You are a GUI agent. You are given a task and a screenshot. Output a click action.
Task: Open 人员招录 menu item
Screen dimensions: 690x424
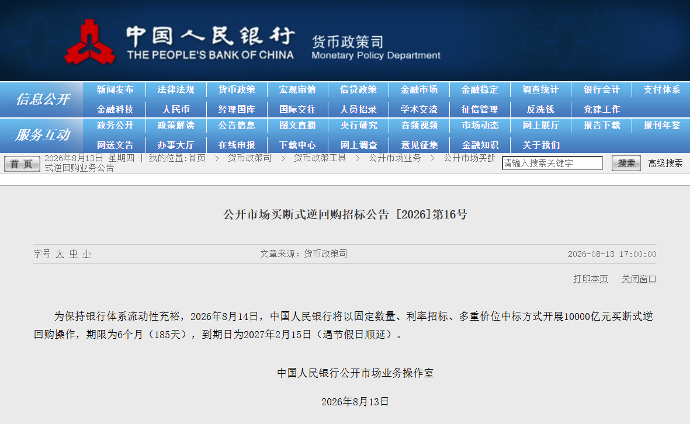(358, 110)
